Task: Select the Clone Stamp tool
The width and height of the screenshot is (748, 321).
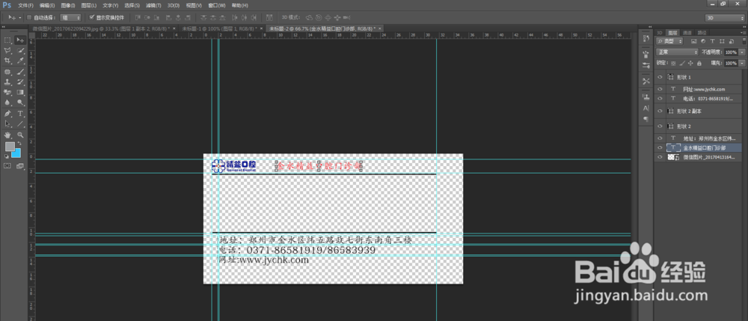Action: pos(7,82)
